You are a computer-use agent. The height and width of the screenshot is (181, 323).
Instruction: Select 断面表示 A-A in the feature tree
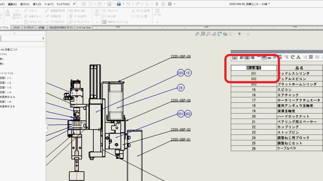pyautogui.click(x=8, y=97)
